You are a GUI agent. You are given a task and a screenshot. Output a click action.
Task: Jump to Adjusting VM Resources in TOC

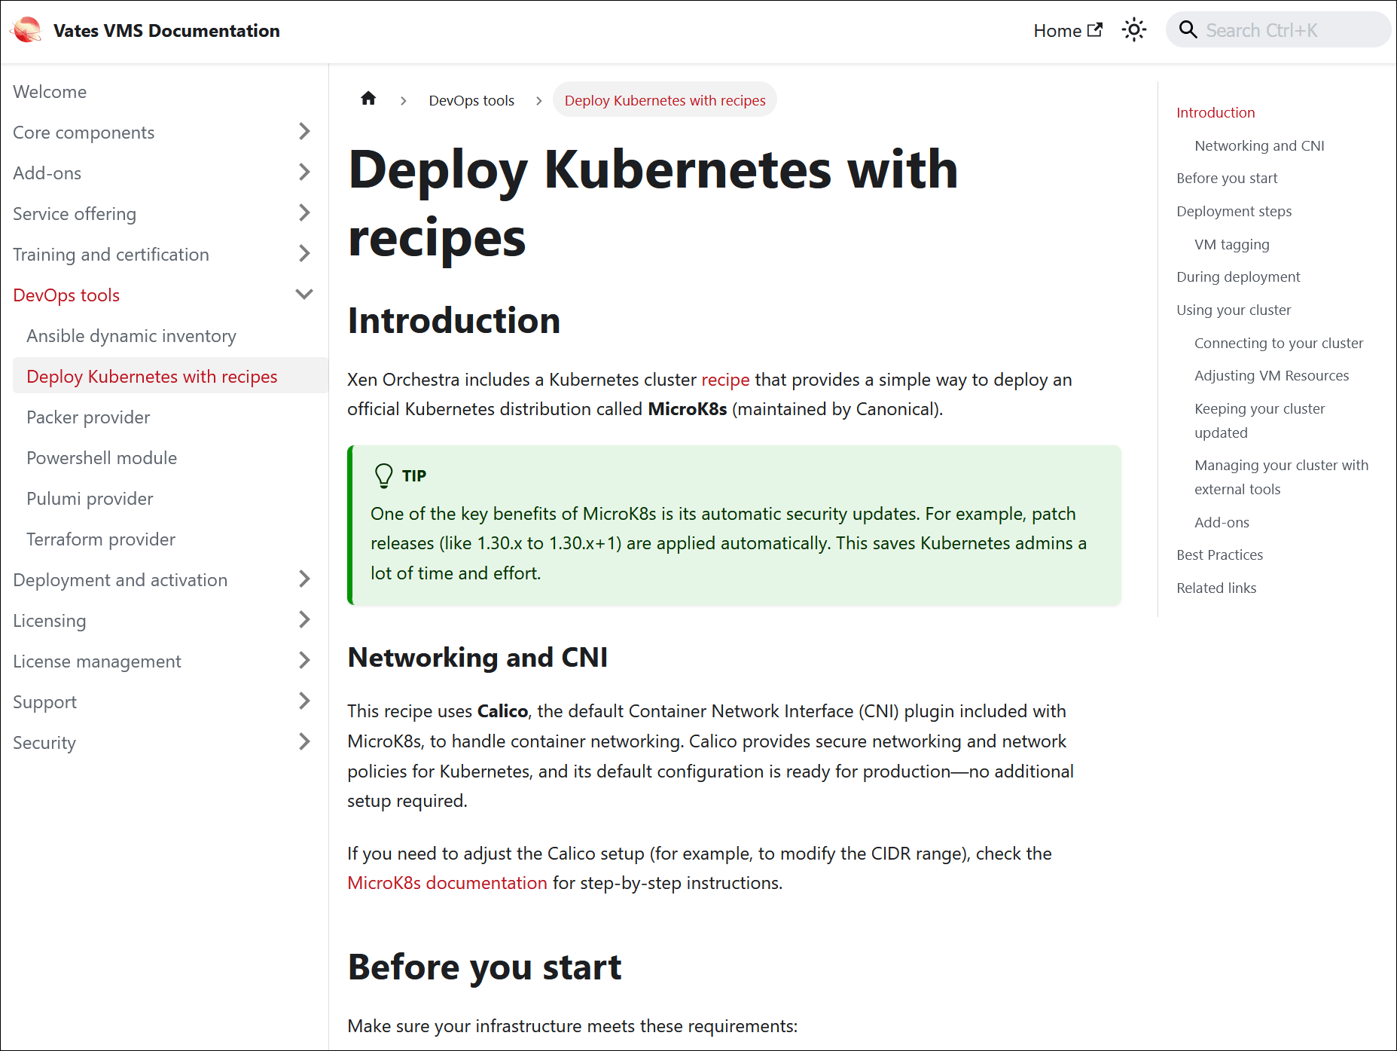click(1271, 375)
